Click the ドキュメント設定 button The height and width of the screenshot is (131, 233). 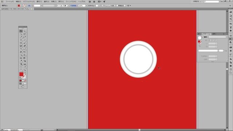(x=108, y=6)
